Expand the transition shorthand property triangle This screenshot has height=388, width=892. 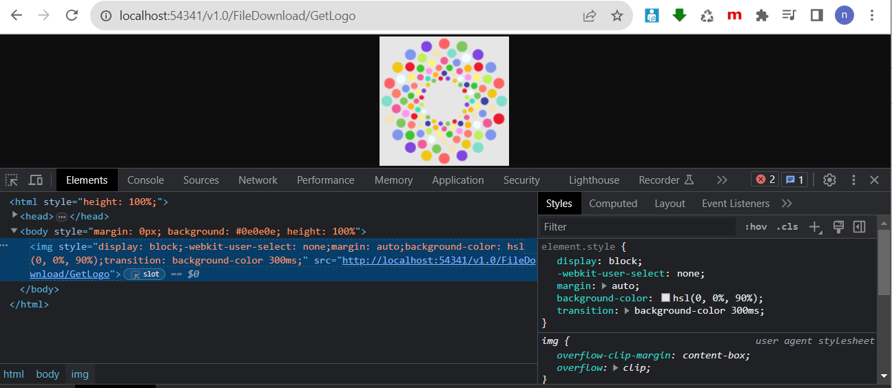[627, 311]
